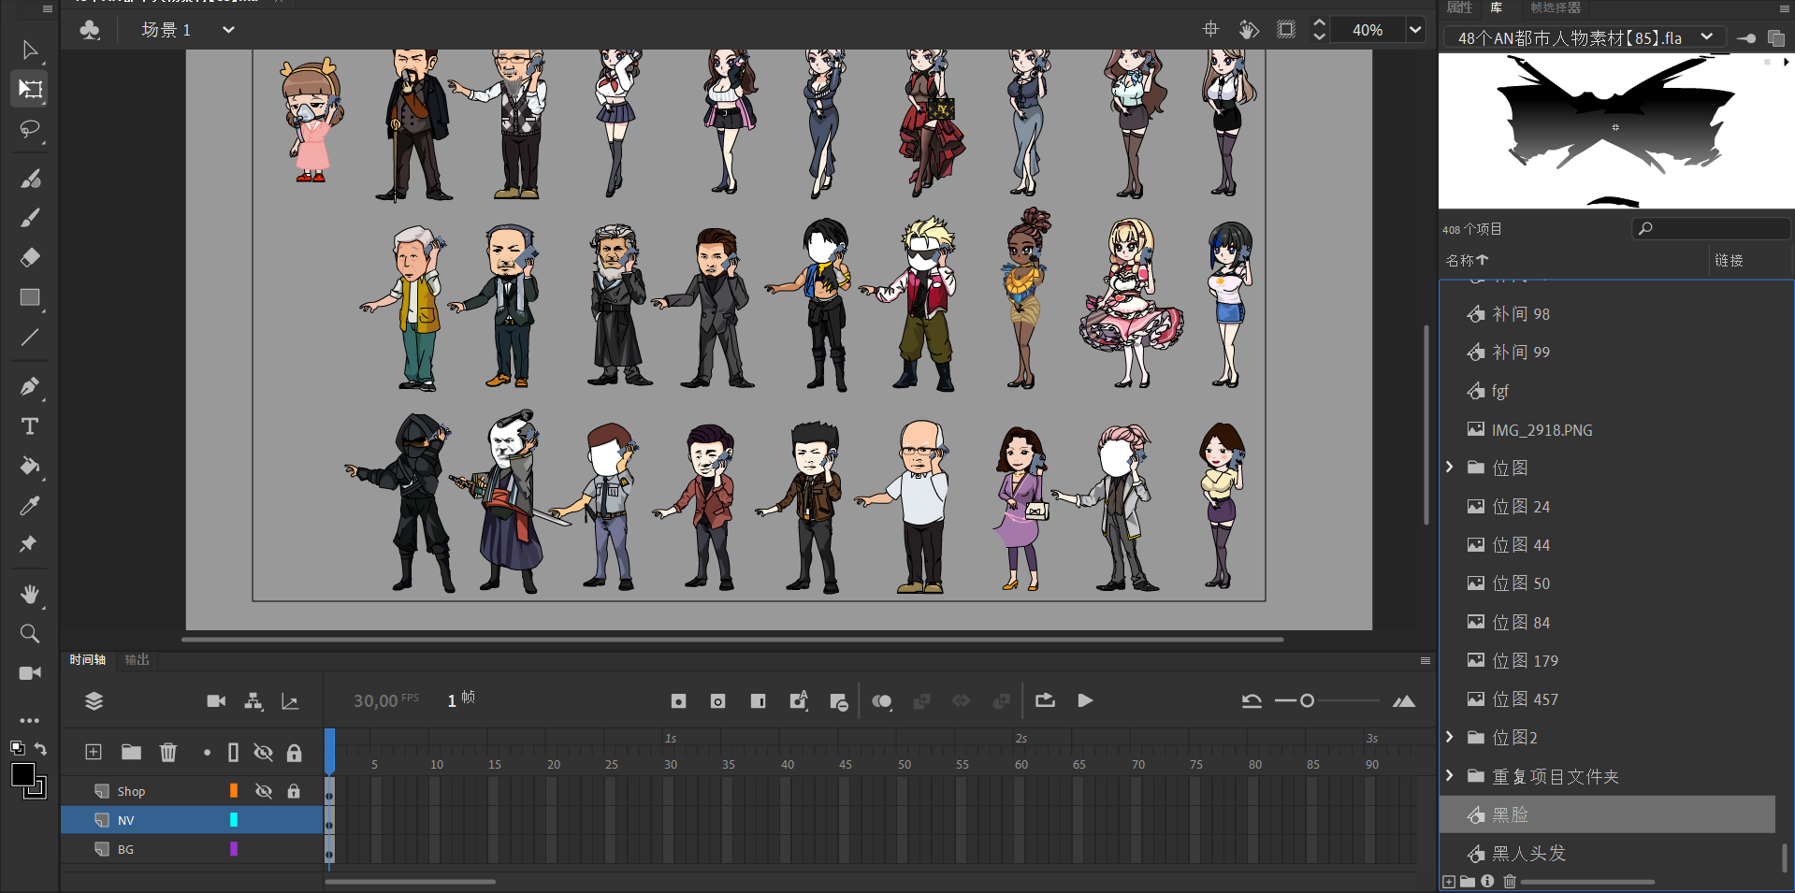Play the timeline animation
The width and height of the screenshot is (1795, 893).
pos(1085,701)
